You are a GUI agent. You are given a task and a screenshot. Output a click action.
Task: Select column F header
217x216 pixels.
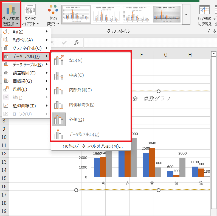coord(142,55)
